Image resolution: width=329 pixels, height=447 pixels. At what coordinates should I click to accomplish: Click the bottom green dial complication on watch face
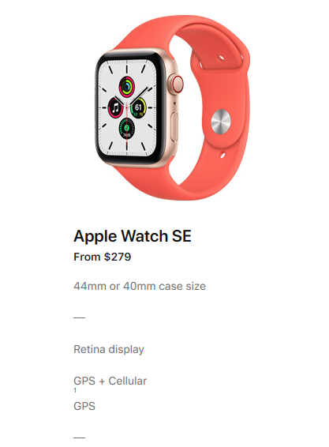click(127, 129)
